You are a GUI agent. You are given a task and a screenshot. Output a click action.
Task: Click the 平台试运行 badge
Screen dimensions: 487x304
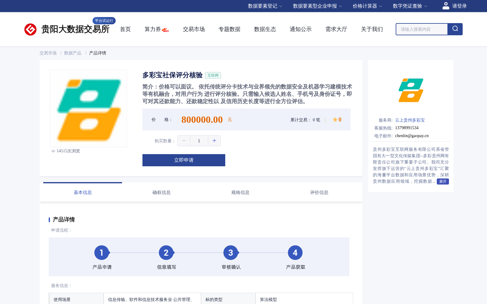tap(104, 21)
